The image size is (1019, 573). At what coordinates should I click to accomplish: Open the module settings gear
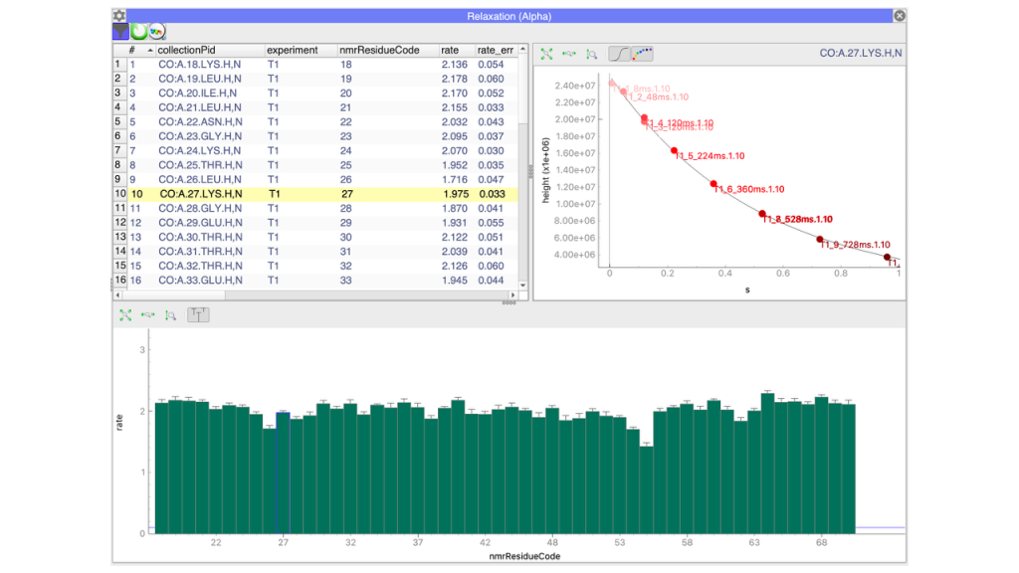click(119, 16)
